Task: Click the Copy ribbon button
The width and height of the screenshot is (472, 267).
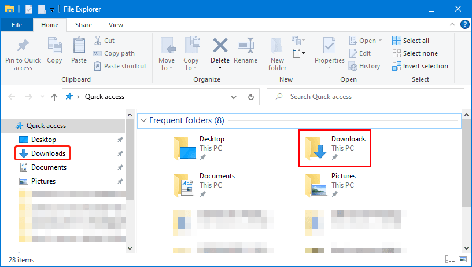Action: (54, 50)
